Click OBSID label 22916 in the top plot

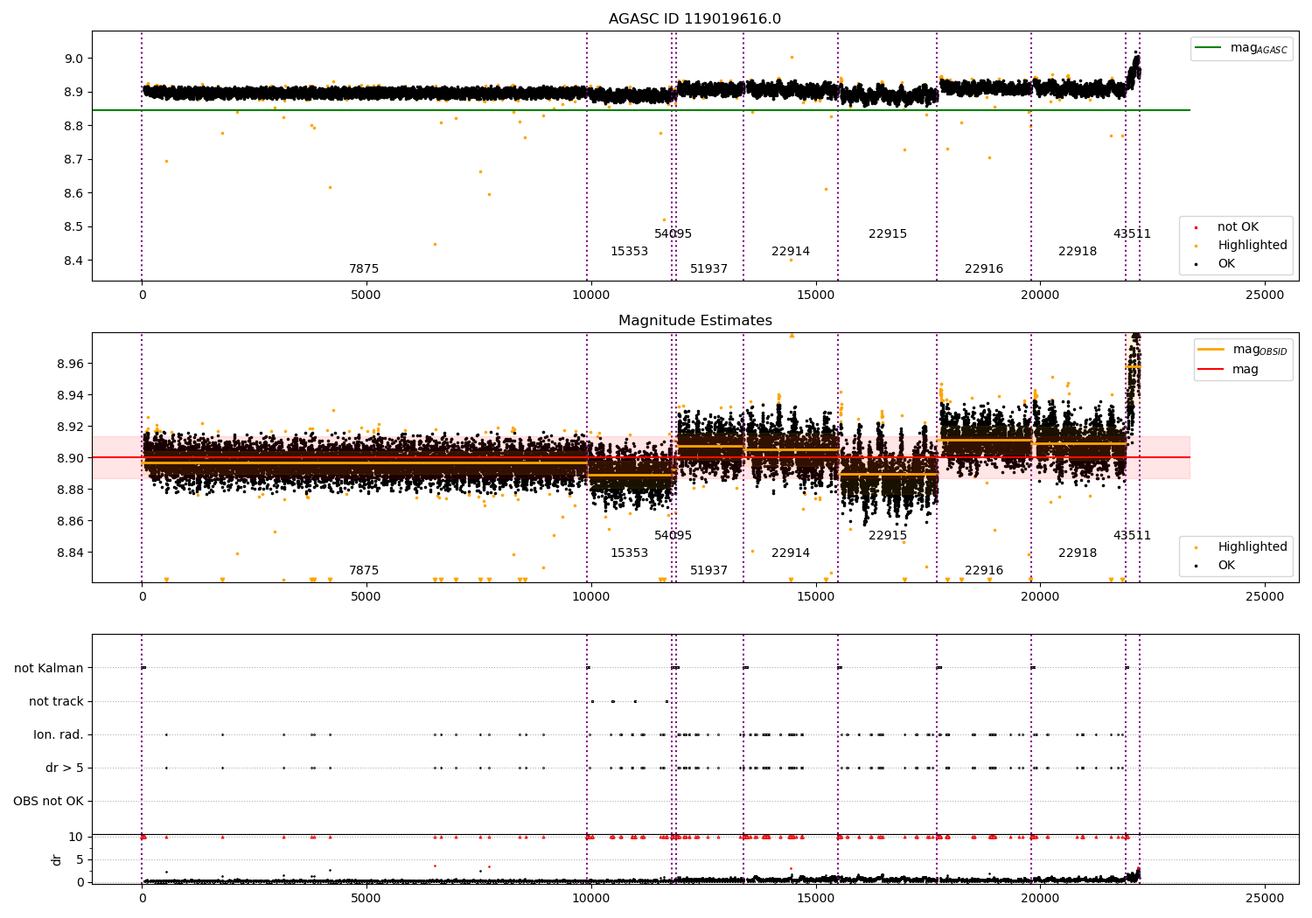[x=984, y=269]
